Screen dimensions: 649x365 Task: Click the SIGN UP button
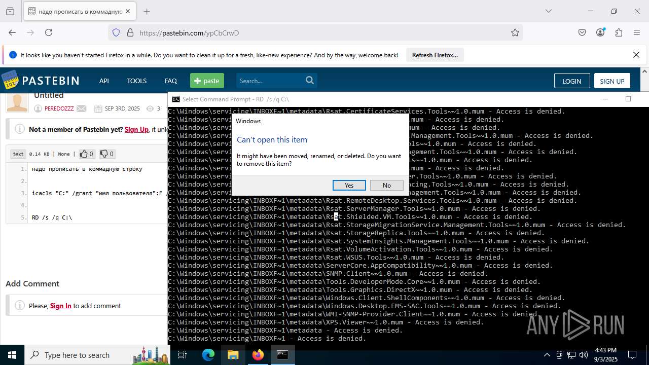612,81
